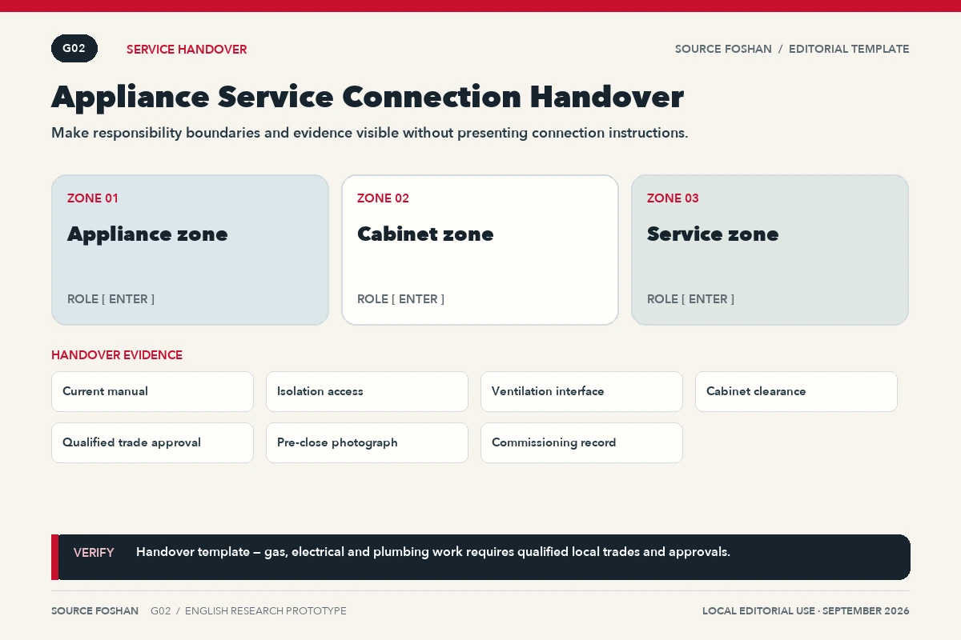Open the Cabinet zone card

click(480, 250)
